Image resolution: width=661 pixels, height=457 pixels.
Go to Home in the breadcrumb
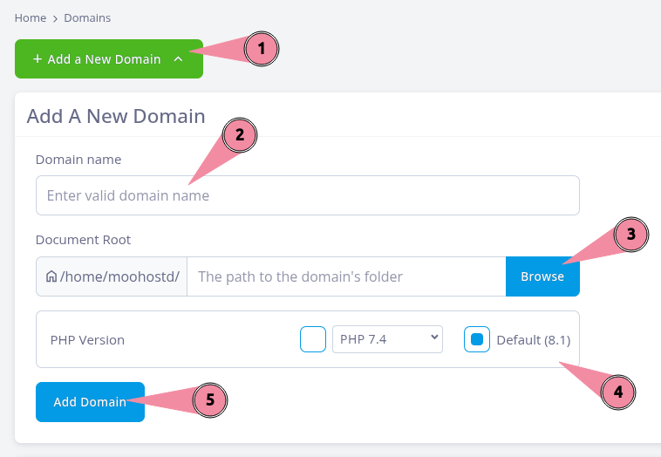click(30, 17)
